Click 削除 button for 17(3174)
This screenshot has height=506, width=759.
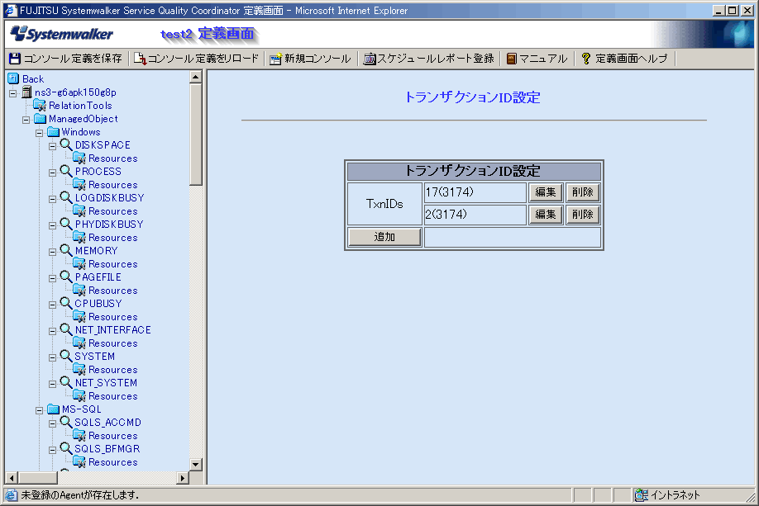583,192
